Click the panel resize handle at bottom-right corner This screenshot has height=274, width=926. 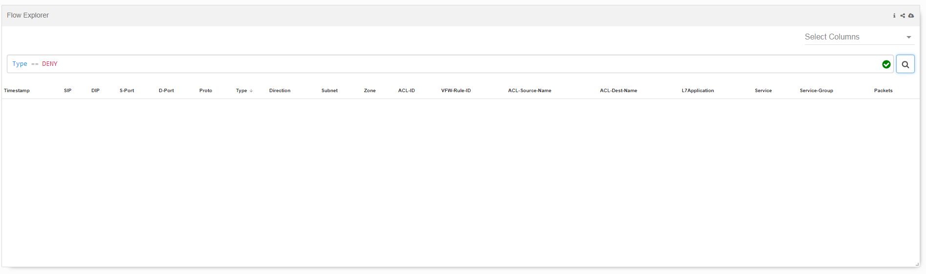coord(917,264)
